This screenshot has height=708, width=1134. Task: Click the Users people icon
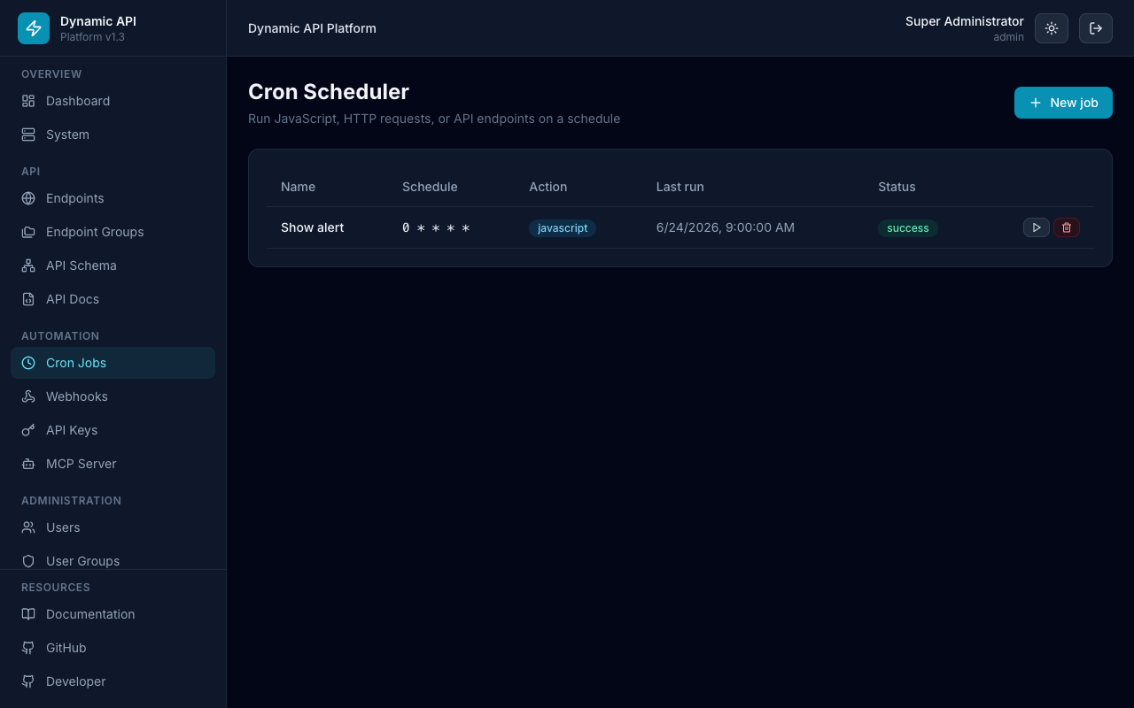28,527
